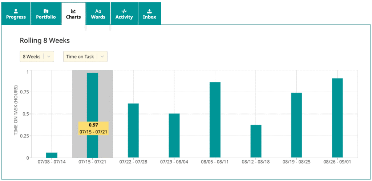The height and width of the screenshot is (181, 372).
Task: Switch to the Activity tab
Action: 124,14
